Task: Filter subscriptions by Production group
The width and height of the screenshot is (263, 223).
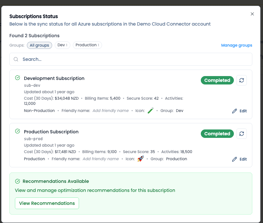Action: (x=87, y=45)
